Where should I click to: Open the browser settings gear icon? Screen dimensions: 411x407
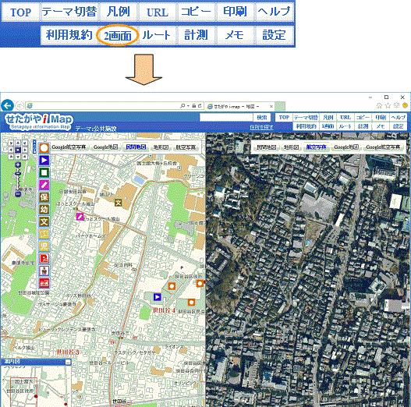[x=396, y=105]
